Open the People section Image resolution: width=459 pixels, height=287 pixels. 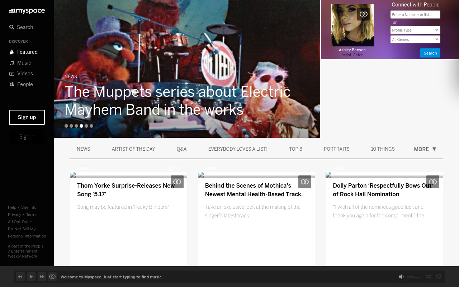pos(21,84)
